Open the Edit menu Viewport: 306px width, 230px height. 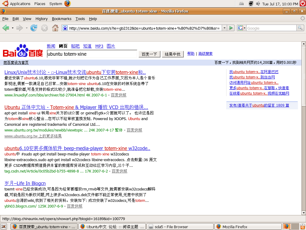pyautogui.click(x=16, y=19)
